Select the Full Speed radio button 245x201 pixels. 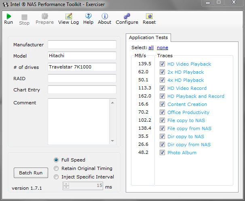pyautogui.click(x=57, y=160)
